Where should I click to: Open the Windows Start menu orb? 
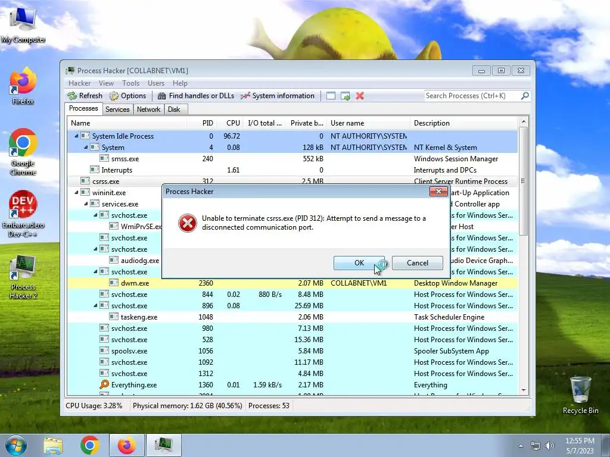pyautogui.click(x=15, y=445)
